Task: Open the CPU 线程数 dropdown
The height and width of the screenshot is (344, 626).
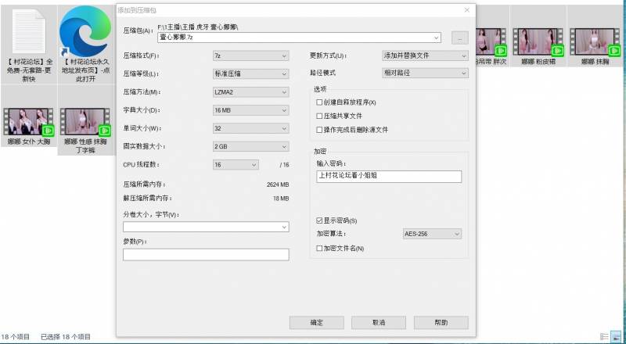Action: coord(235,164)
